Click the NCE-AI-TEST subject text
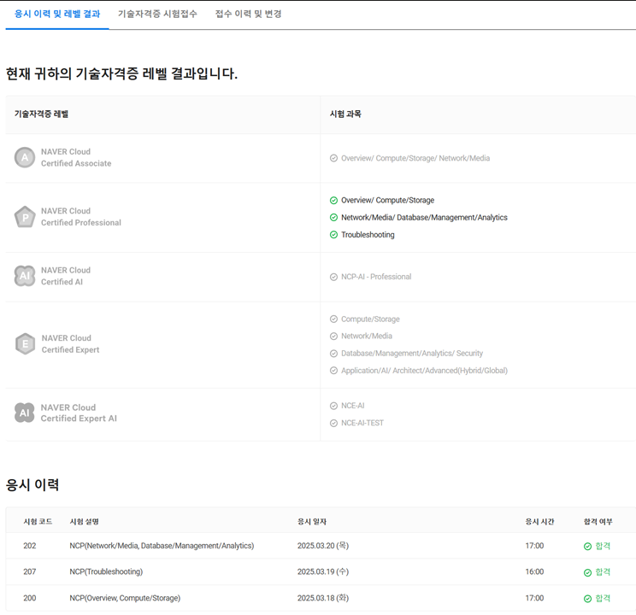636x615 pixels. coord(362,424)
